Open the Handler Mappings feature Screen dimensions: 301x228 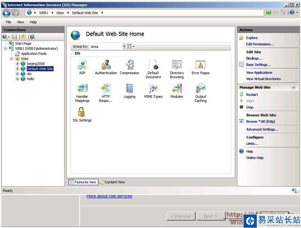[x=82, y=93]
